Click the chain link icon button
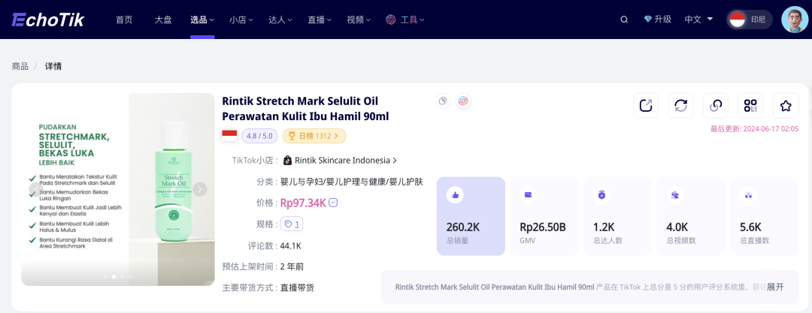Screen dimensions: 812x313 pos(715,106)
